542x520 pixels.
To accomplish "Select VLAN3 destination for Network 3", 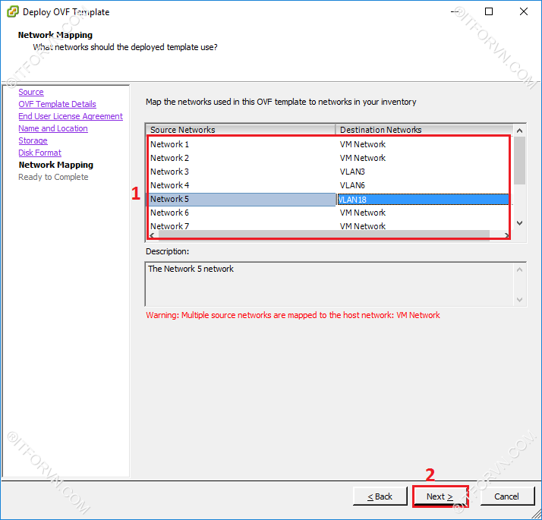I will pos(352,172).
